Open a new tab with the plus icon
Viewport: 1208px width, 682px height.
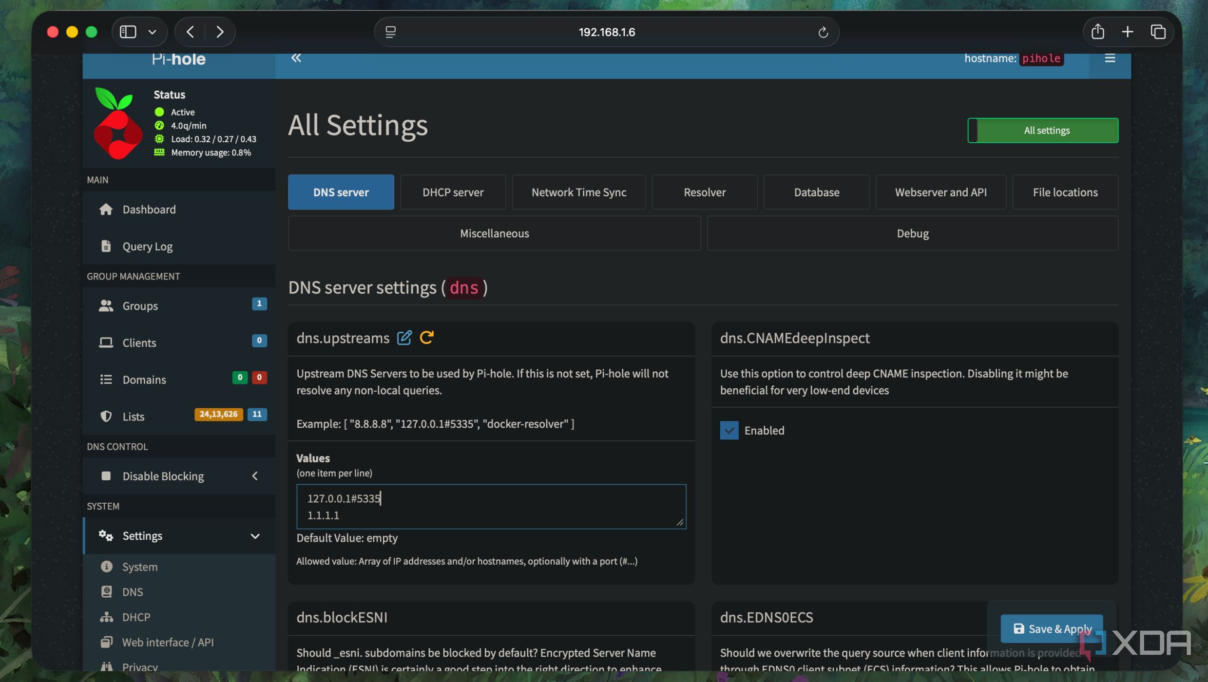click(x=1127, y=32)
